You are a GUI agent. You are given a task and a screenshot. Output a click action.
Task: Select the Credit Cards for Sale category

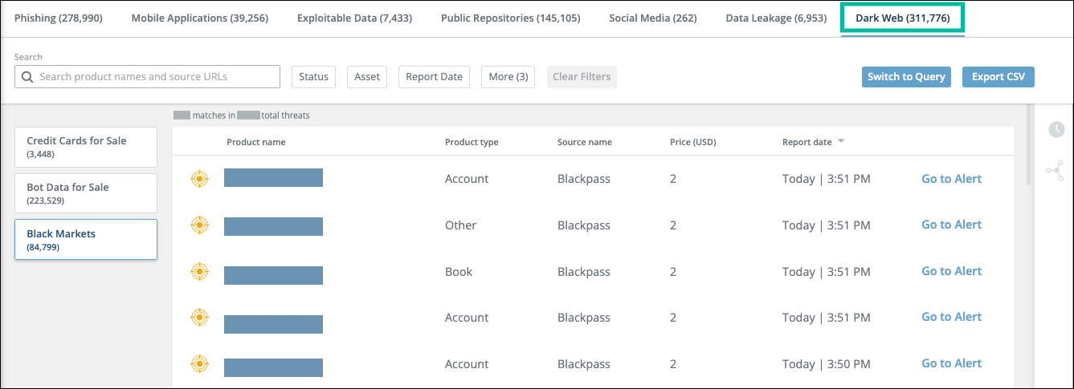pyautogui.click(x=85, y=147)
